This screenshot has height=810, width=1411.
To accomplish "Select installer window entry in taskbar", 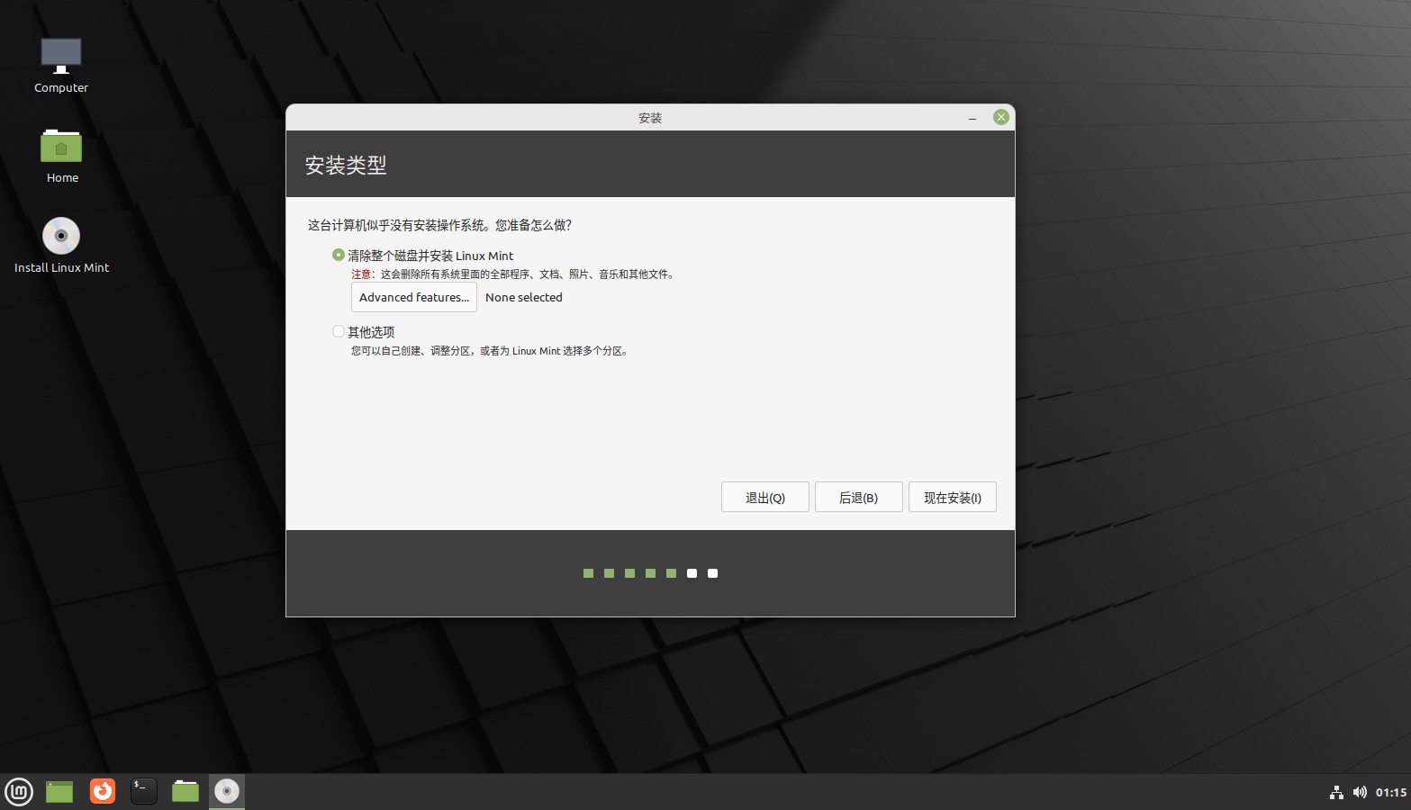I will 227,791.
